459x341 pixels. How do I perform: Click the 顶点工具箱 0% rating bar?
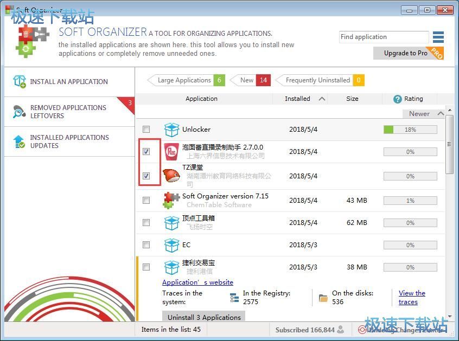(410, 223)
